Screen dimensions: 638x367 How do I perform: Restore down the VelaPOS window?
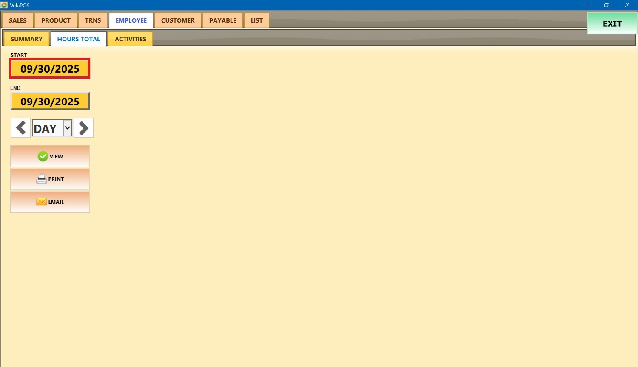coord(607,5)
